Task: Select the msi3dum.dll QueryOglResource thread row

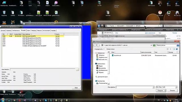Action: pyautogui.click(x=33, y=46)
